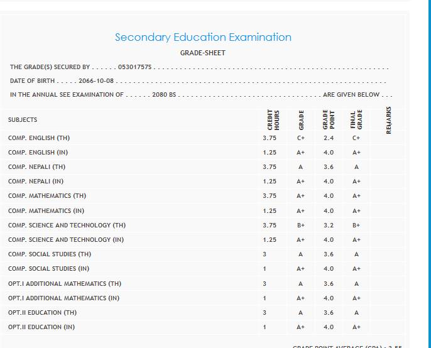The height and width of the screenshot is (348, 431).
Task: Select the symbol number 05301757S
Action: pyautogui.click(x=135, y=66)
